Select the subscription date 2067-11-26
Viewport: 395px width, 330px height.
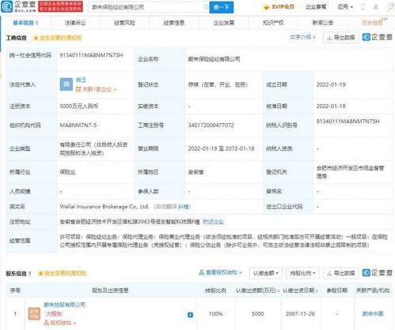(300, 313)
